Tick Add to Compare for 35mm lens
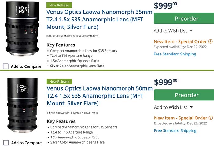 [x=6, y=66]
